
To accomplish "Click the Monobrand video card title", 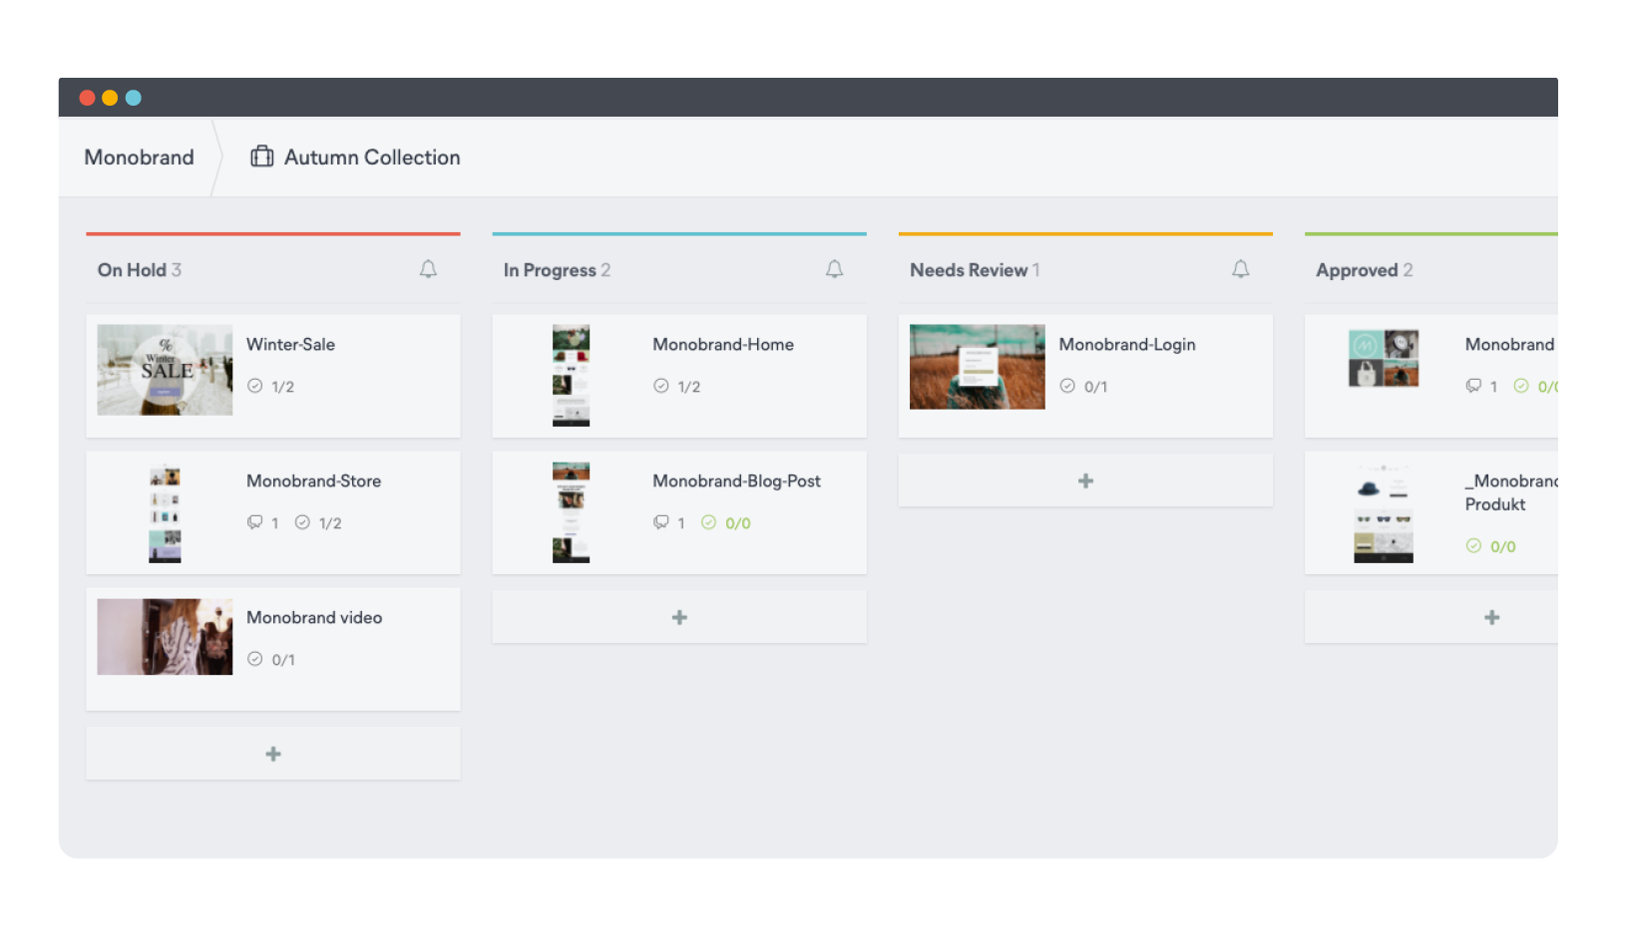I will pyautogui.click(x=314, y=617).
